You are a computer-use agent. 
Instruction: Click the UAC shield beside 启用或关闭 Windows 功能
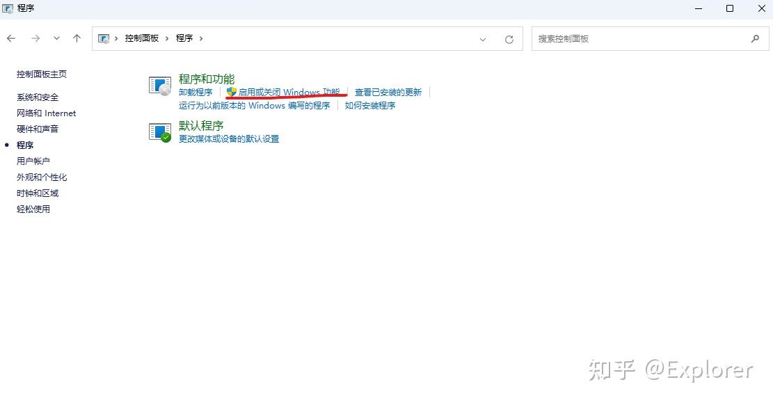[x=232, y=92]
